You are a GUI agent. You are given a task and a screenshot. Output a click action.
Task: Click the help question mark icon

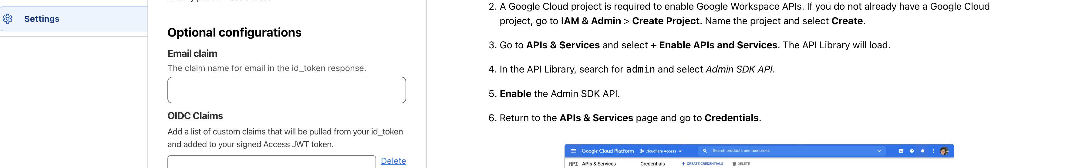[x=911, y=151]
